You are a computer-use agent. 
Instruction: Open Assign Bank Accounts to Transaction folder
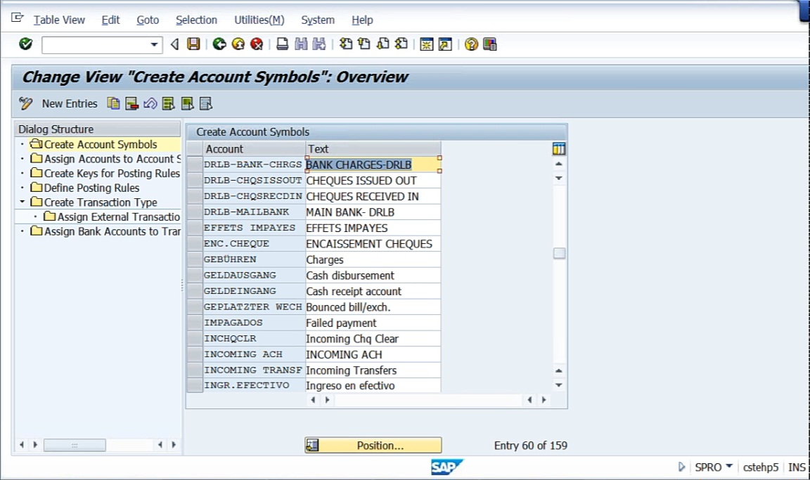(x=105, y=231)
